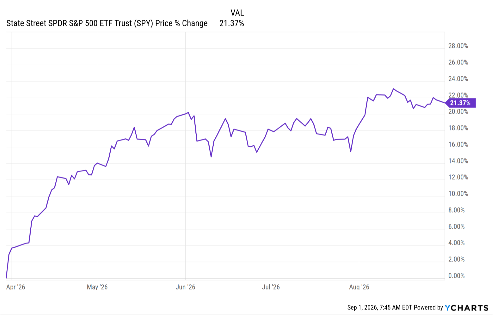Screen dimensions: 493x315
Task: Select the Jun '26 axis label
Action: (x=185, y=287)
